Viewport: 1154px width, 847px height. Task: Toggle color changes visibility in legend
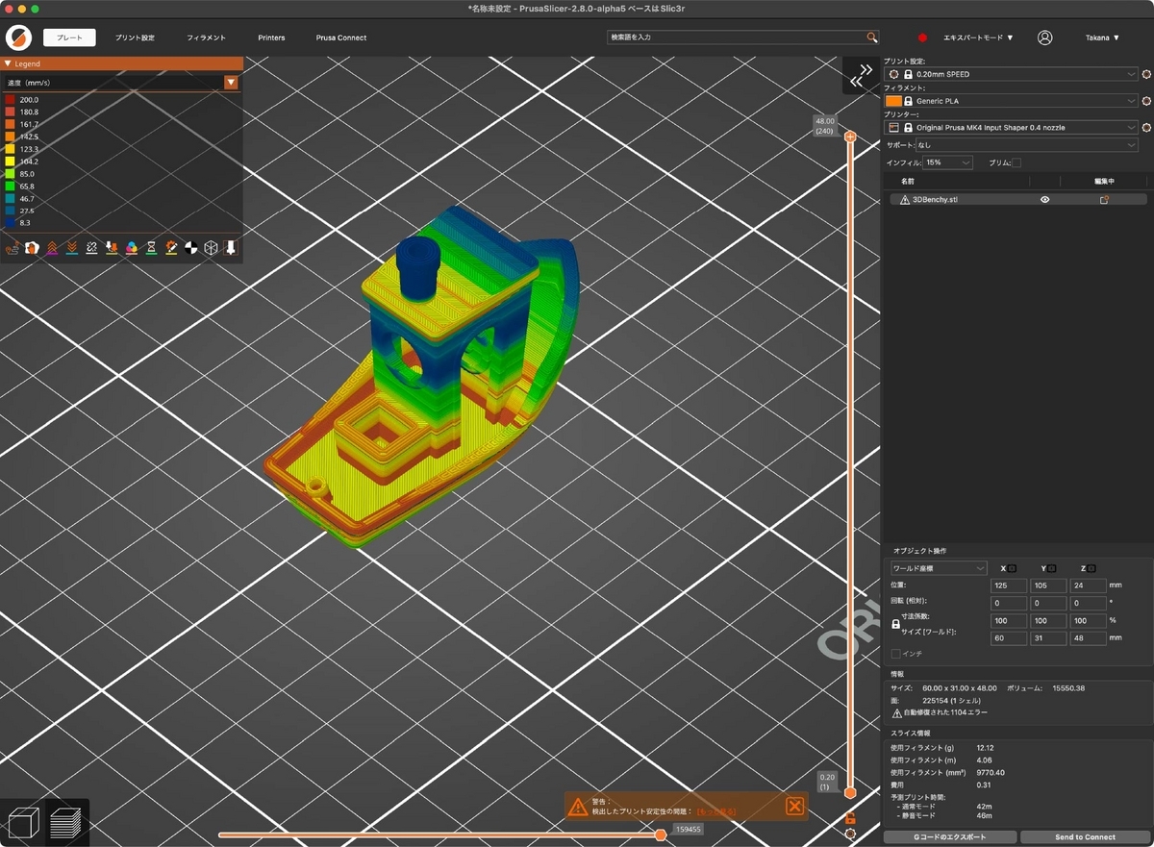(x=132, y=248)
